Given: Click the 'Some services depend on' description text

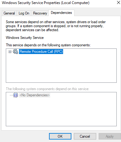Looking at the screenshot, I should pyautogui.click(x=56, y=26).
